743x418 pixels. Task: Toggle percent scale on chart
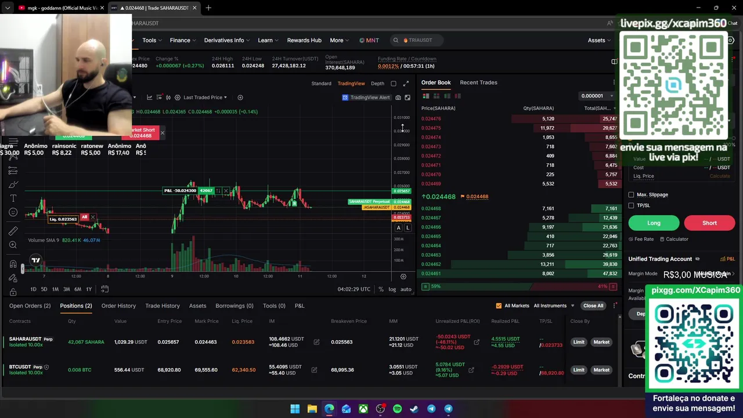click(381, 289)
